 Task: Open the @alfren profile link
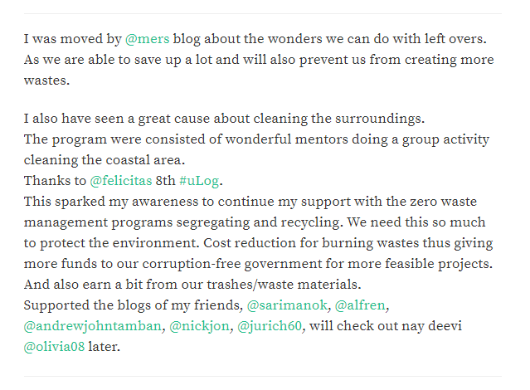click(x=360, y=305)
